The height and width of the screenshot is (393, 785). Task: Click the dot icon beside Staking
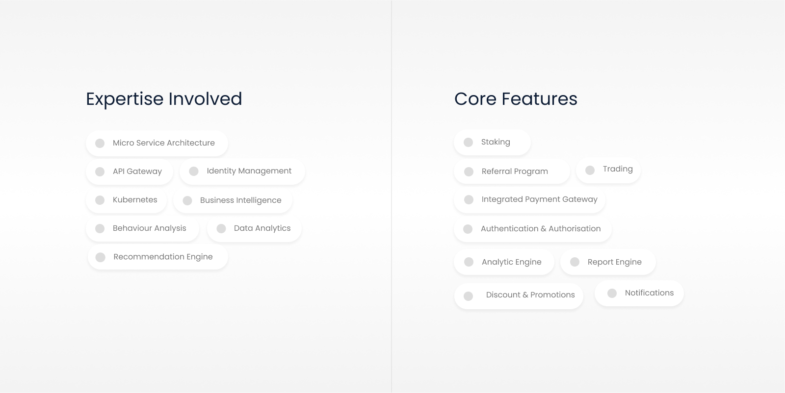[468, 142]
